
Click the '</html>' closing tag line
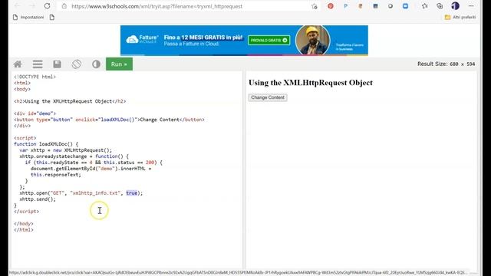pos(24,230)
